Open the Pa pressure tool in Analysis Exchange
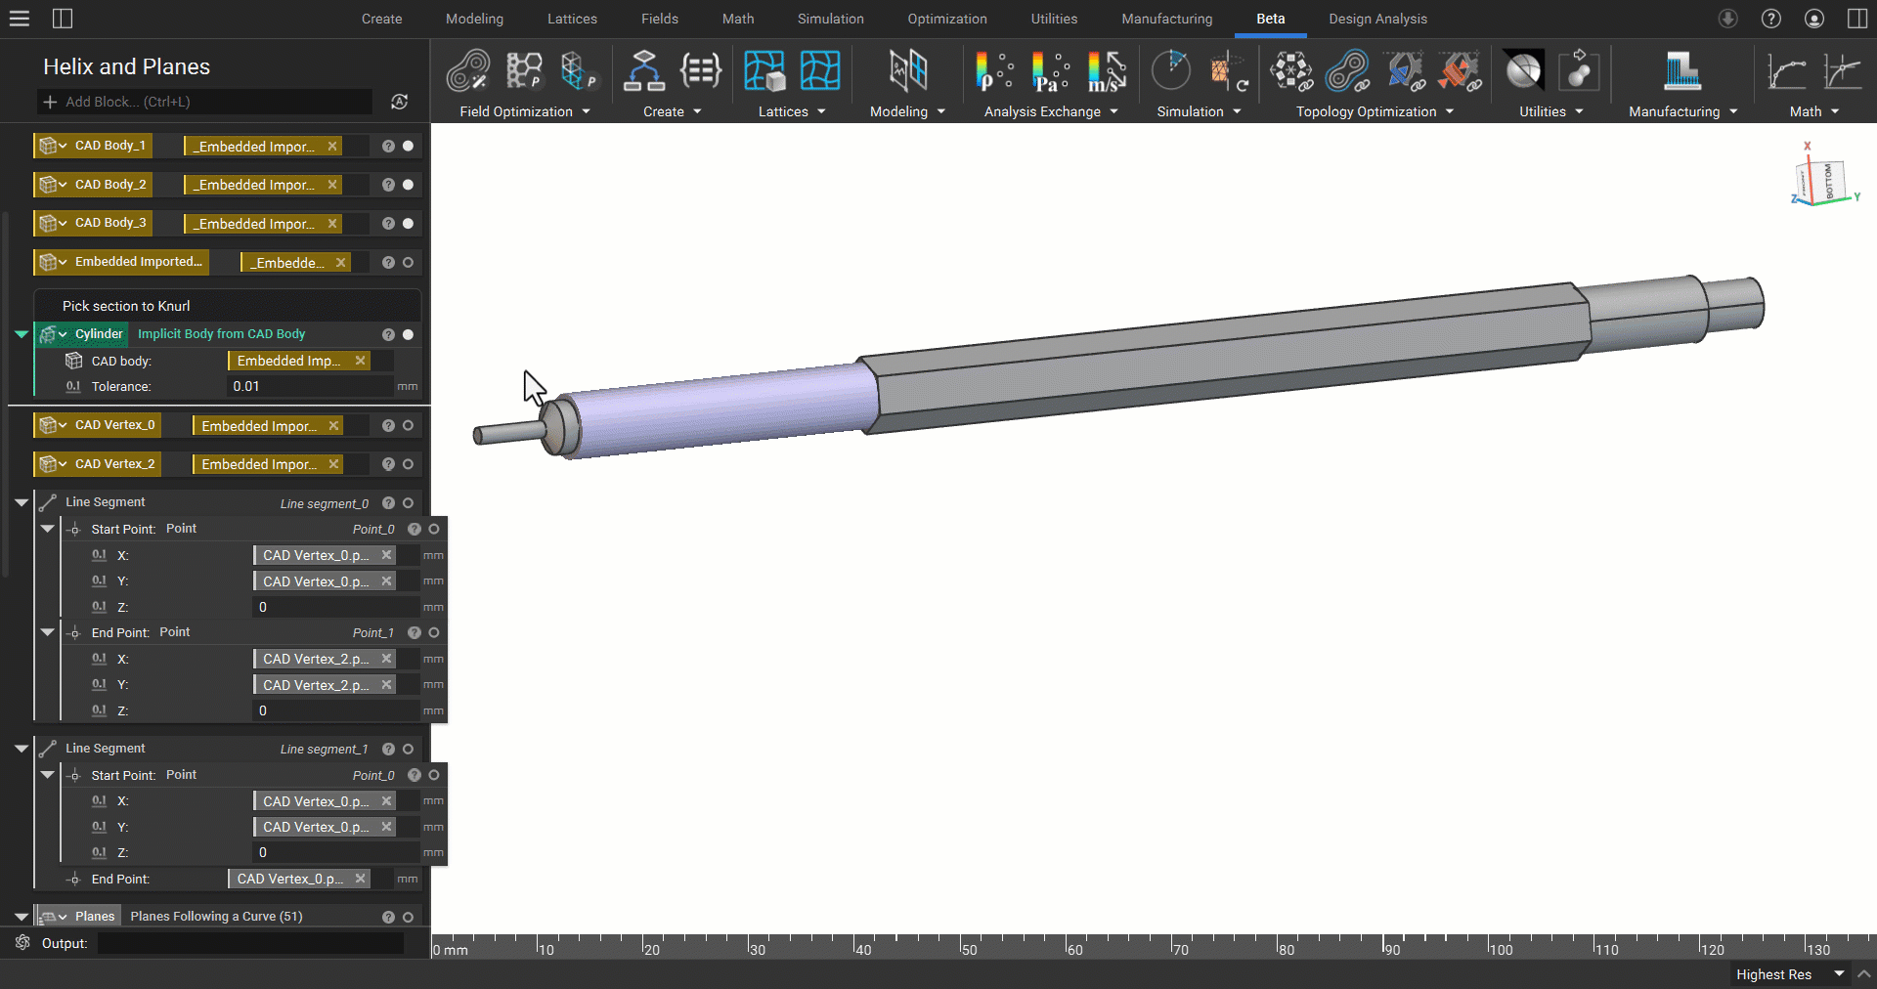The image size is (1877, 989). coord(1050,71)
